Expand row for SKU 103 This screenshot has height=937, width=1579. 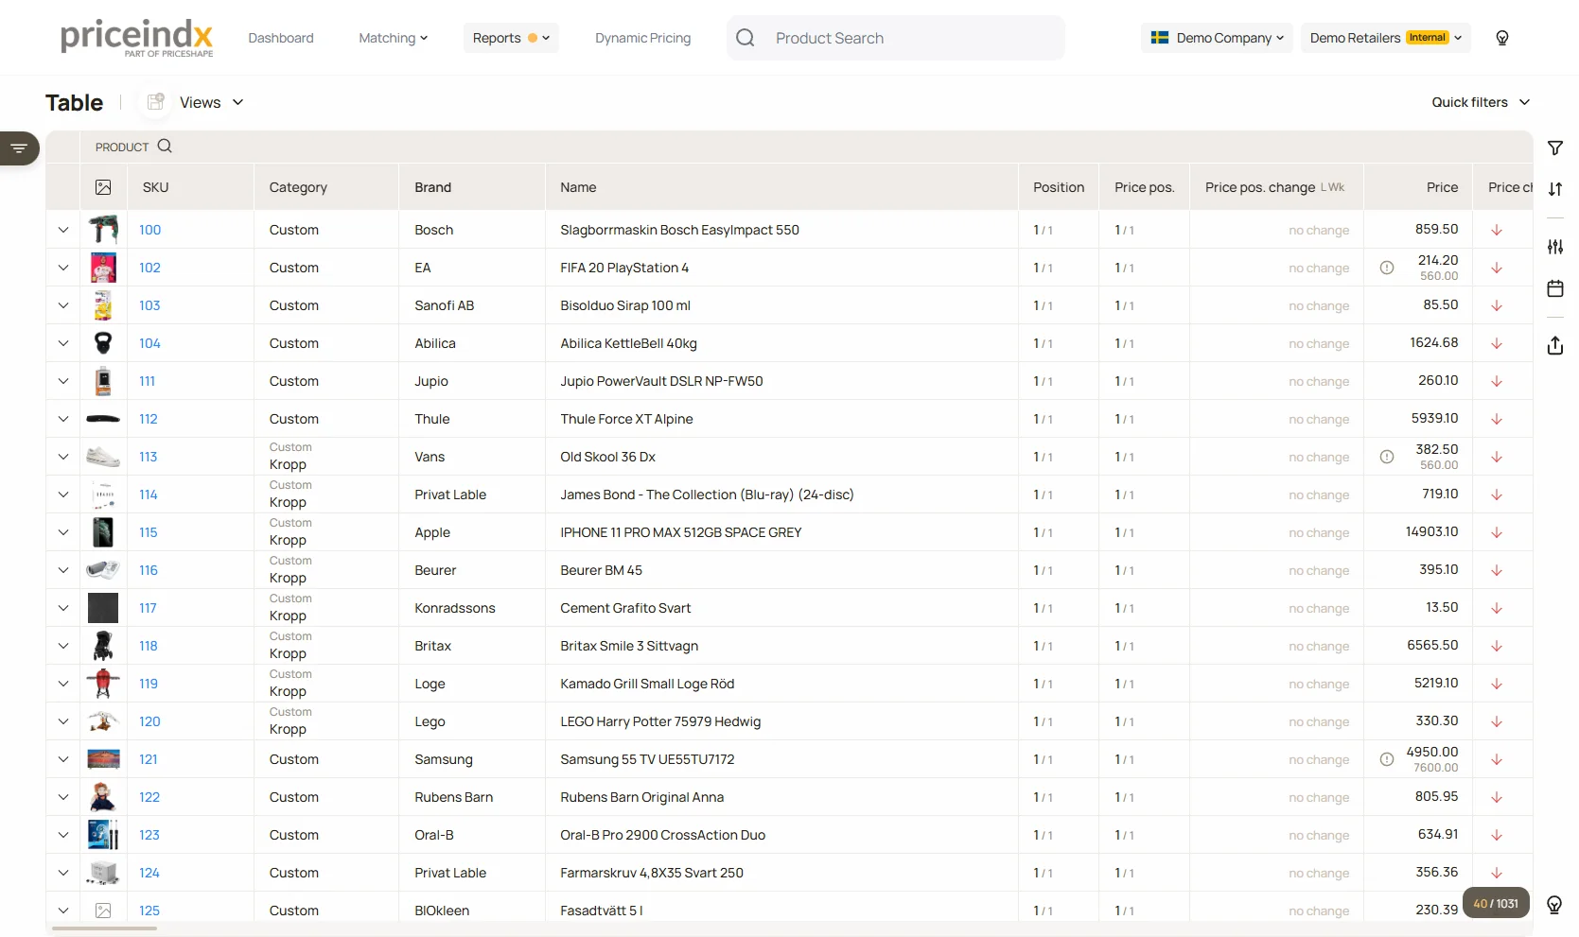(63, 305)
